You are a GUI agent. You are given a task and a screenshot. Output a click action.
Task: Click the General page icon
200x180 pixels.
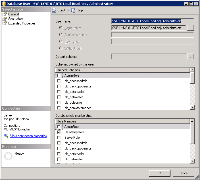5,14
